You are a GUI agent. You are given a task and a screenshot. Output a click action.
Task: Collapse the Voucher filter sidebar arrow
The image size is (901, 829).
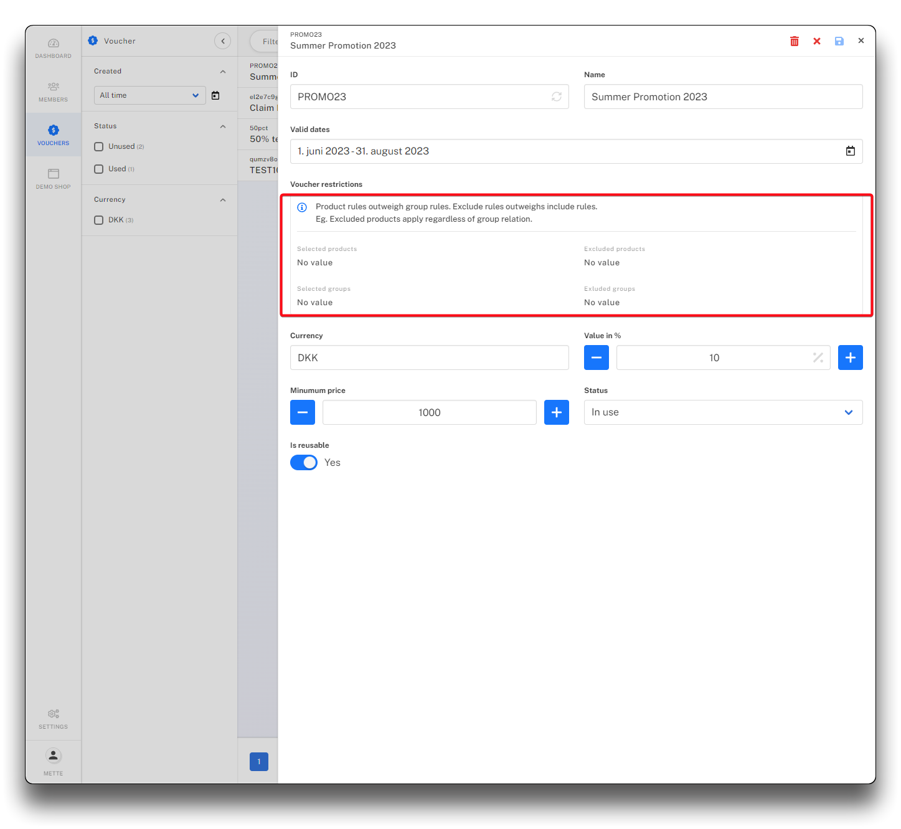coord(222,41)
